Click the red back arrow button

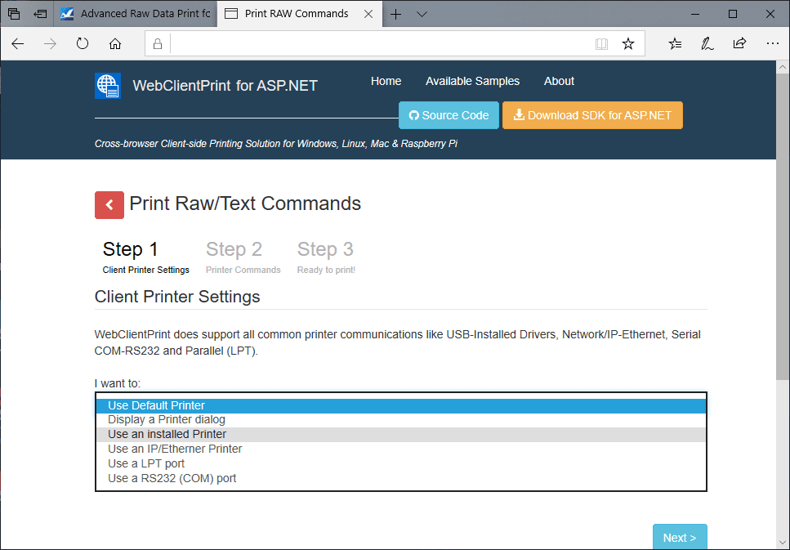(109, 205)
